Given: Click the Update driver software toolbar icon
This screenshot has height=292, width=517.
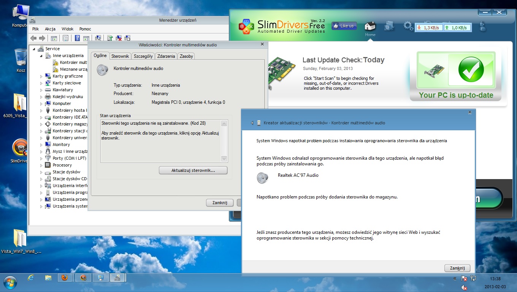Looking at the screenshot, I should 110,38.
